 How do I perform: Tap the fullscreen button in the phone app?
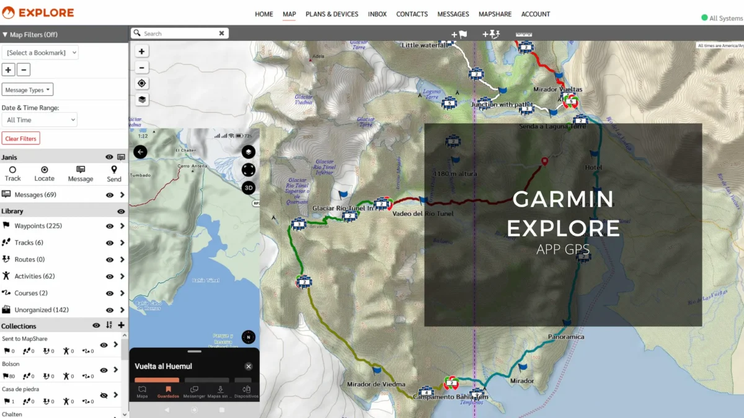[248, 170]
